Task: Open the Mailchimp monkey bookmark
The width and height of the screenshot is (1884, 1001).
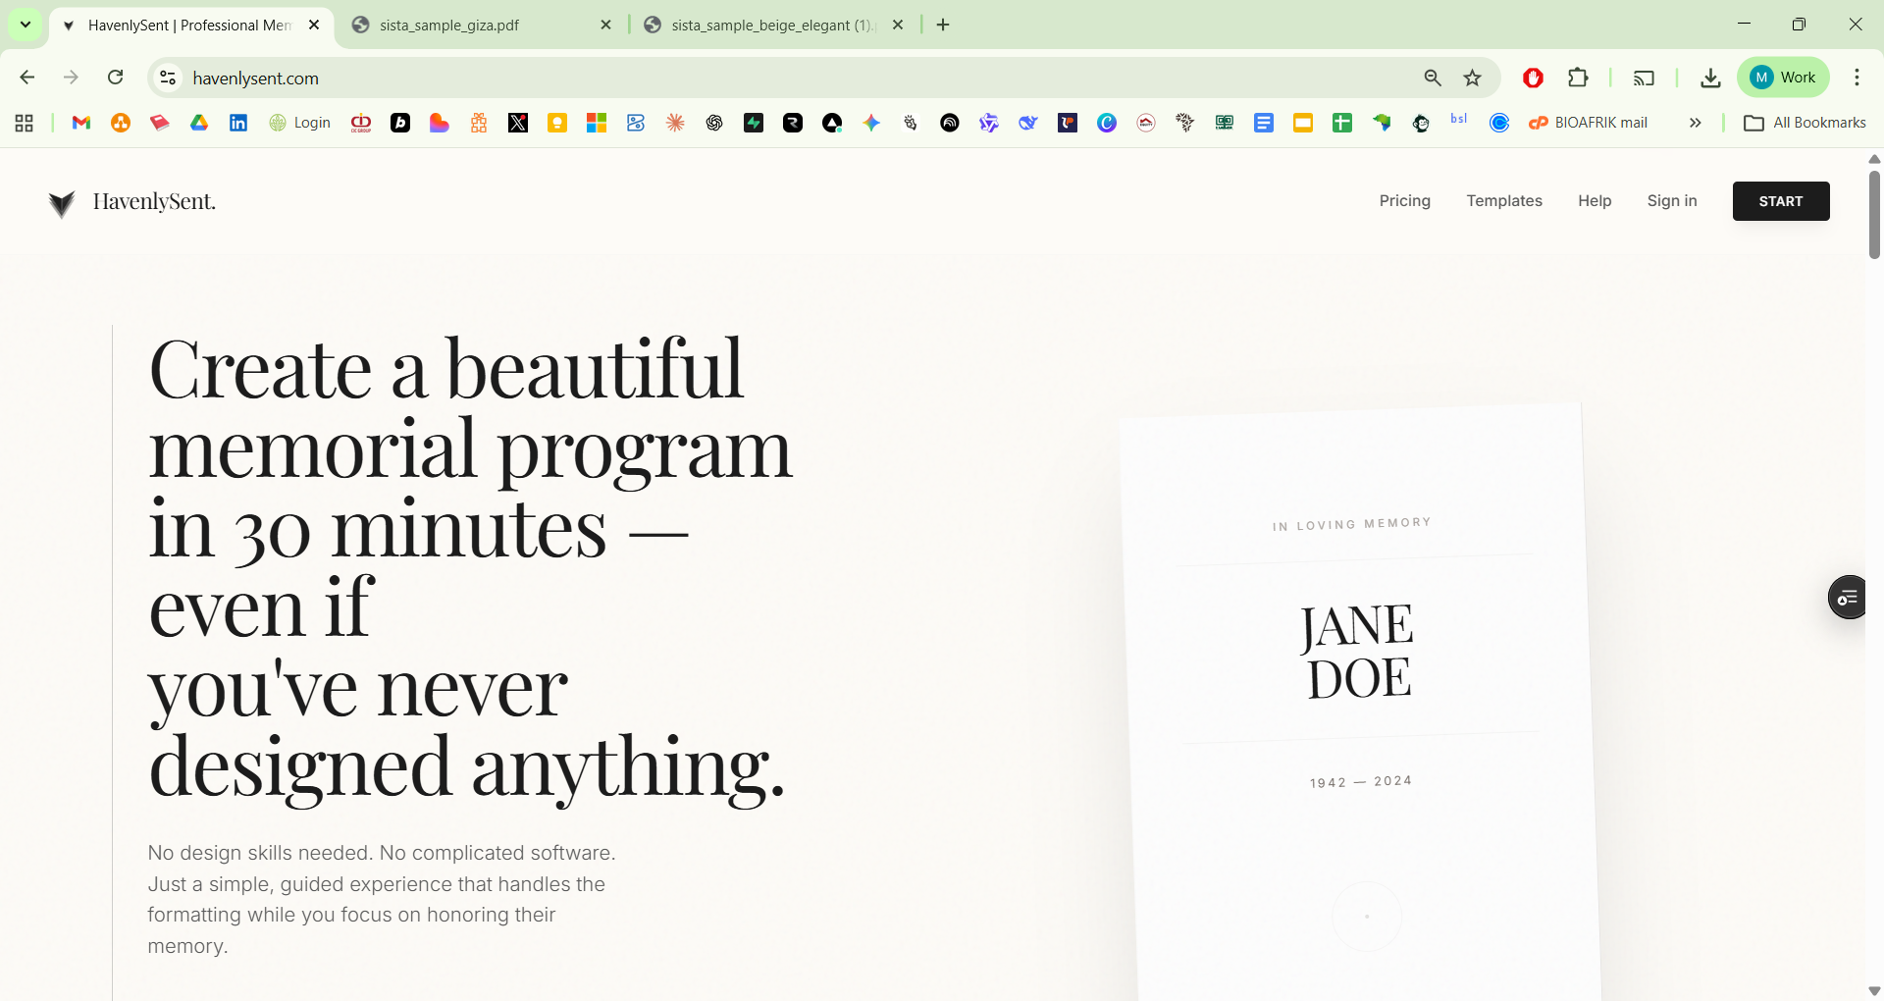Action: pos(1421,123)
